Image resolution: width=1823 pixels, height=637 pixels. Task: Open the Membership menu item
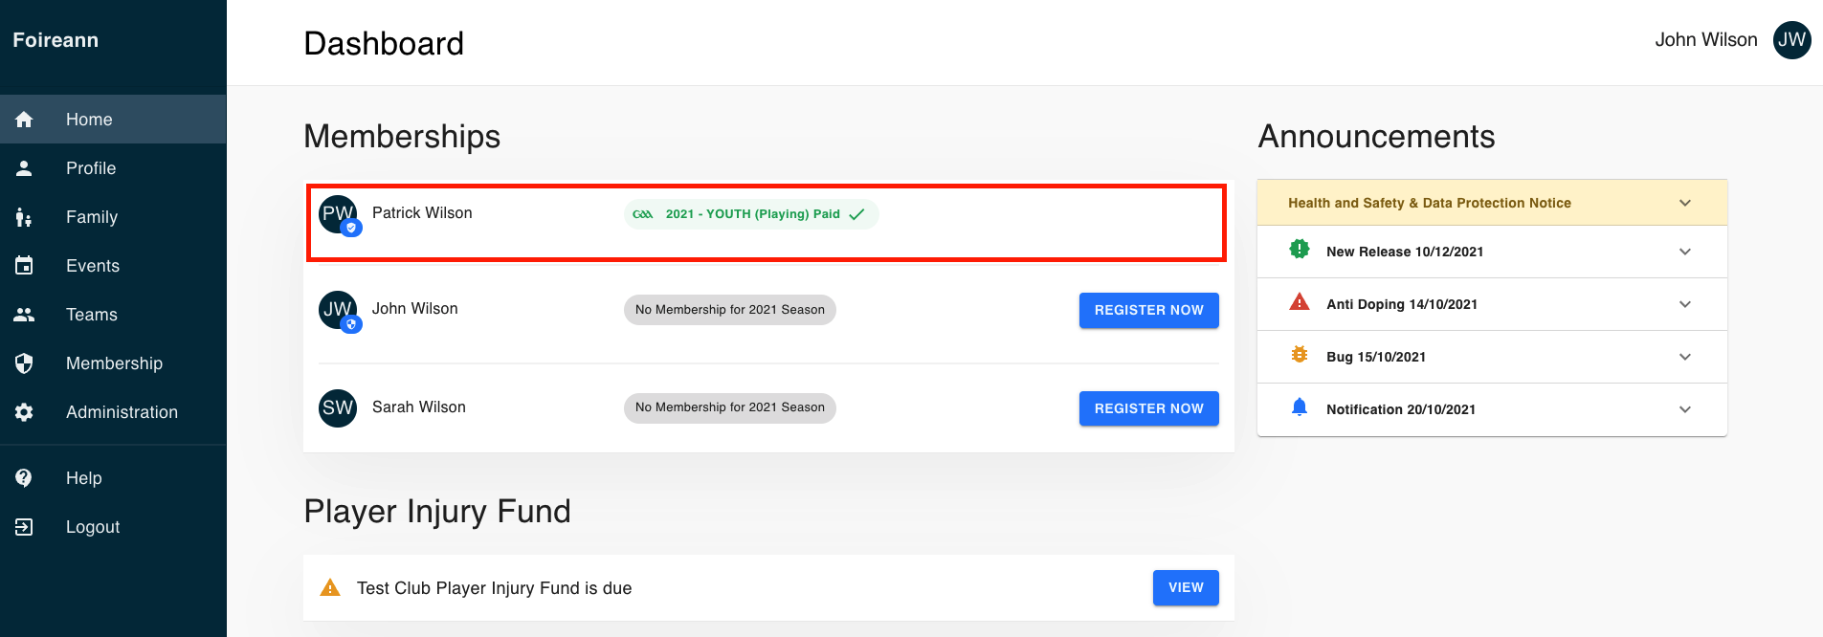pos(113,363)
